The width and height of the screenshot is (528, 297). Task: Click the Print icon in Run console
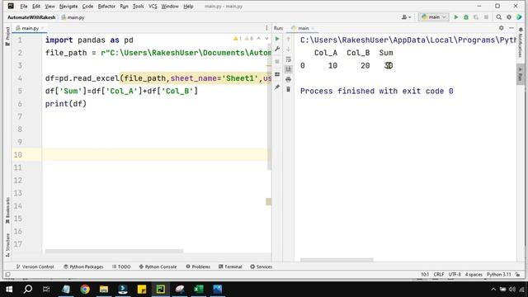288,79
